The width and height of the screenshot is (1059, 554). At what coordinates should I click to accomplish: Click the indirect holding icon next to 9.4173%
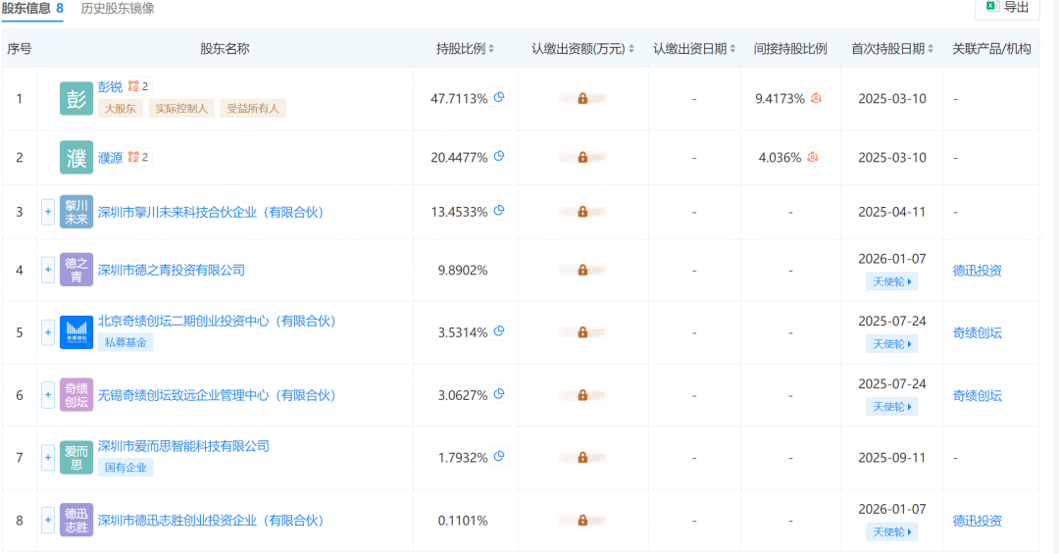tap(816, 98)
